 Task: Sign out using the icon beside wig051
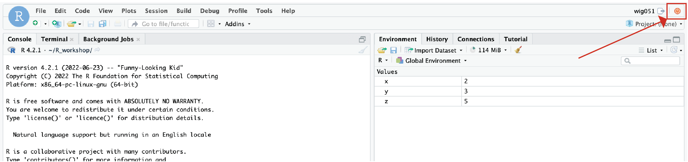coord(661,11)
